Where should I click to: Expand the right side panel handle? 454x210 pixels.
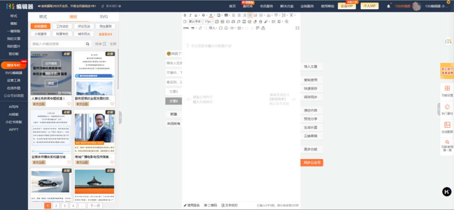[438, 109]
